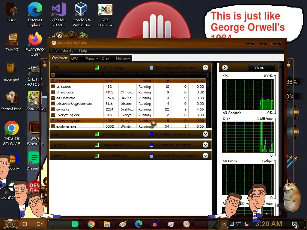
Task: Check the csrss.exe PID 432 checkbox
Action: [x=53, y=87]
